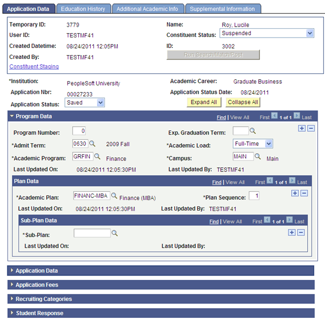This screenshot has width=325, height=320.
Task: Click Find in the Program Data header
Action: click(221, 117)
